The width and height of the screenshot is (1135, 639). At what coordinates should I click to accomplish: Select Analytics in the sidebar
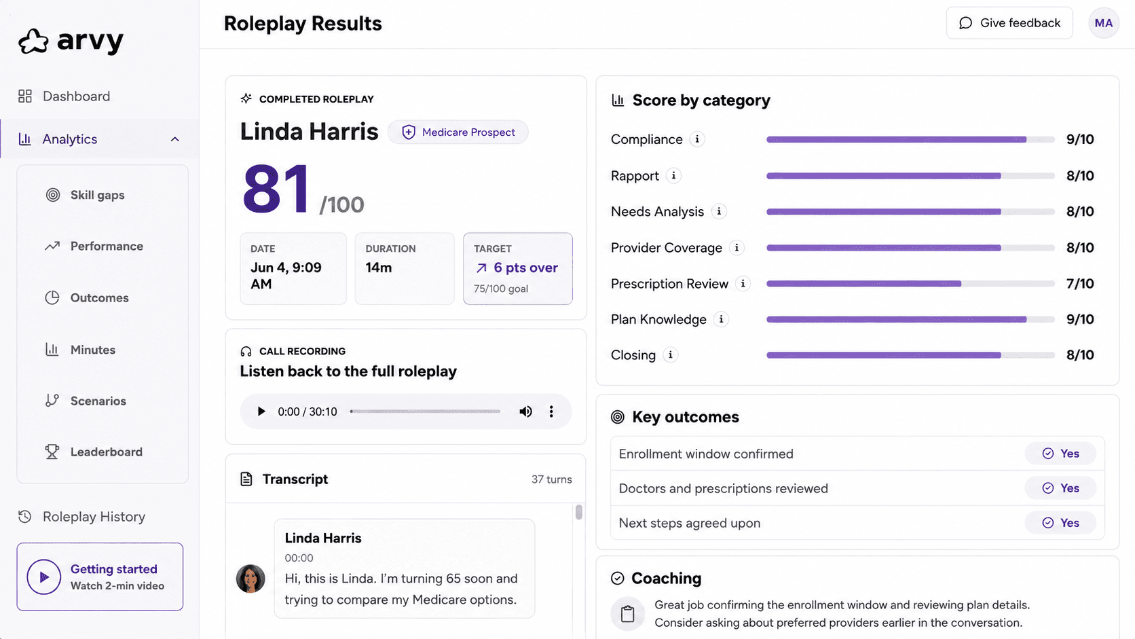click(x=100, y=139)
